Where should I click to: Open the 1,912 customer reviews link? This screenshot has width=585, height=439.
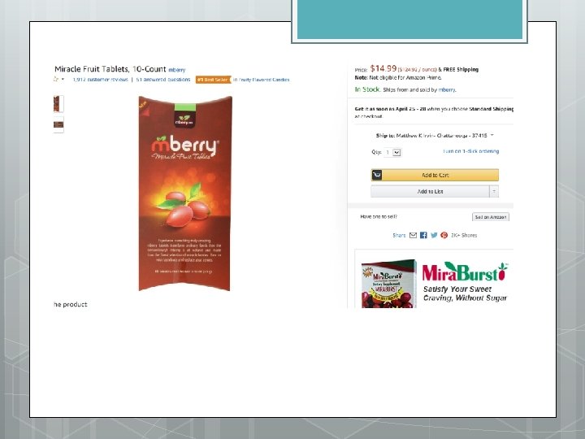101,80
